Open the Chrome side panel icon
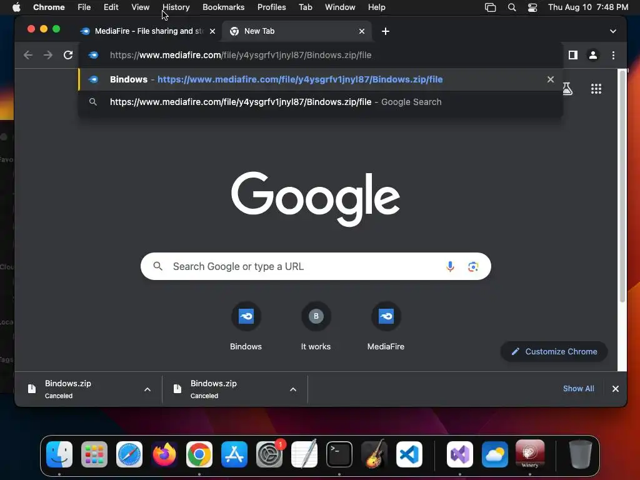This screenshot has width=640, height=480. [572, 55]
